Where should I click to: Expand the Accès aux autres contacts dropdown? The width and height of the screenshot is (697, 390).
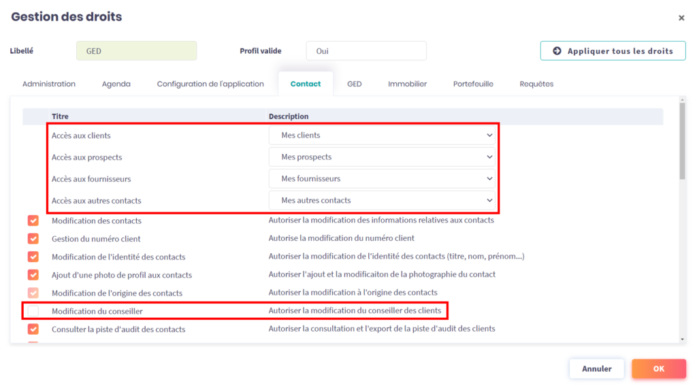point(382,201)
